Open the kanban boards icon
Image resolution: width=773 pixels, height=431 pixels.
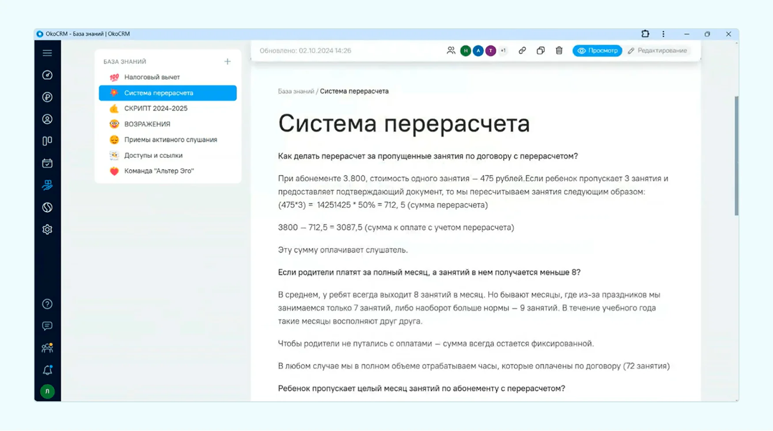[47, 141]
